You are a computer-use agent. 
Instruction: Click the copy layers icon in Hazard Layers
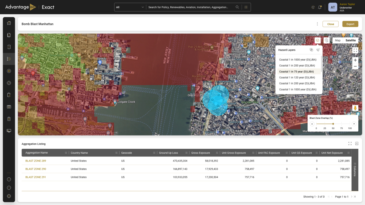click(x=311, y=50)
